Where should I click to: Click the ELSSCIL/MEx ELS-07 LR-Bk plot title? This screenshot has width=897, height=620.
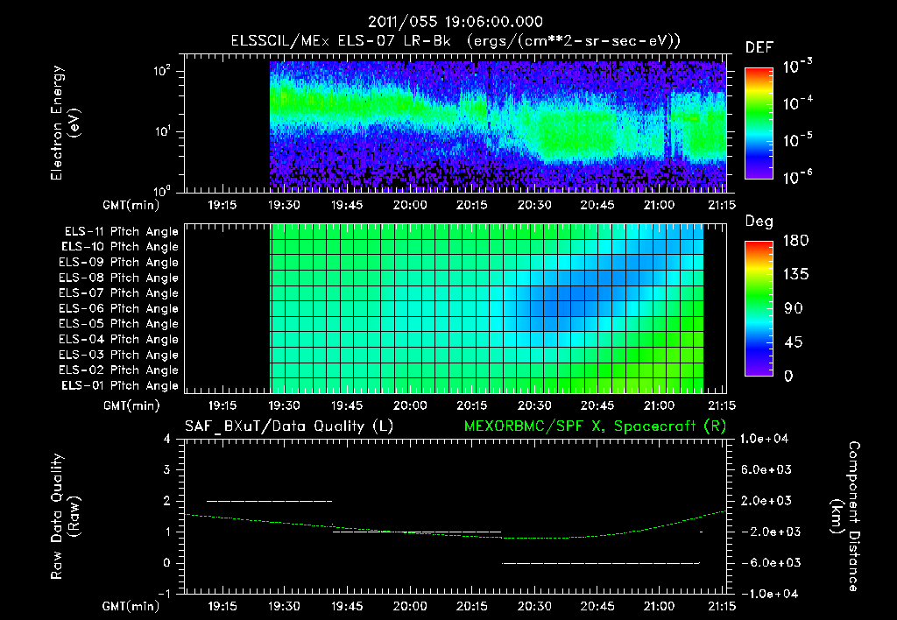(x=456, y=41)
